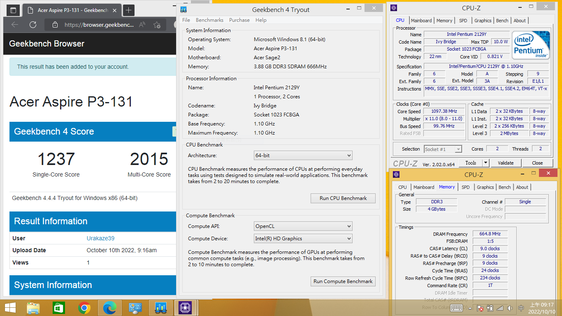Open Bench tab in top CPU-Z window
The image size is (562, 316).
pyautogui.click(x=502, y=21)
